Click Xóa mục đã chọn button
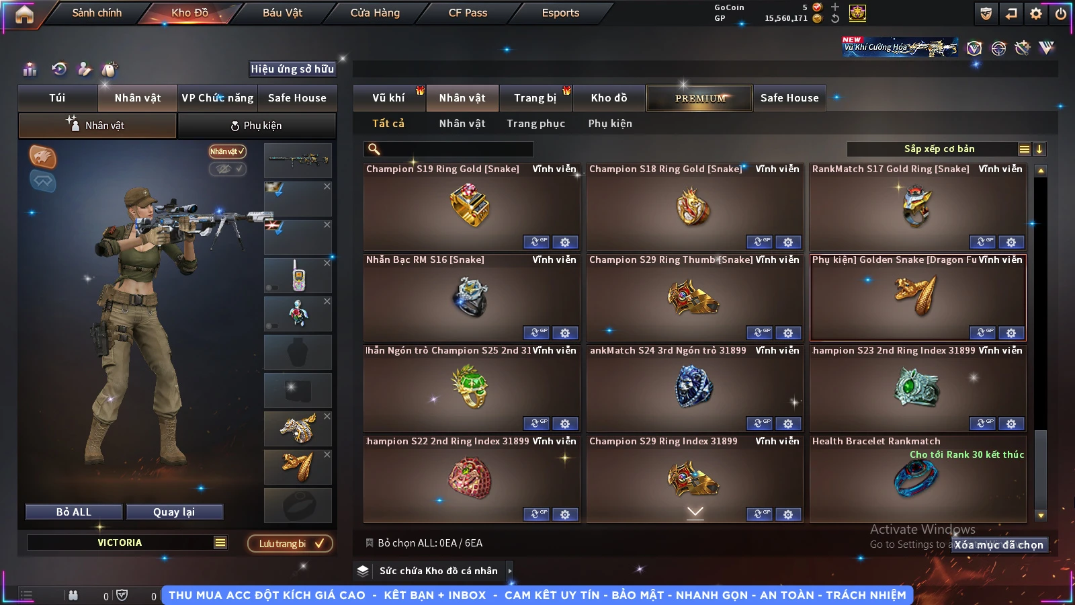This screenshot has width=1075, height=605. pos(999,544)
